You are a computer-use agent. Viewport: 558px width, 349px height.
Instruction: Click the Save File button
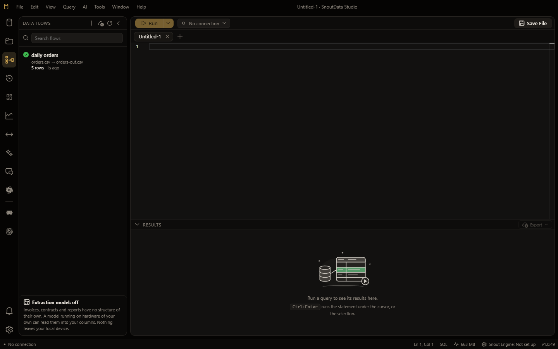533,23
